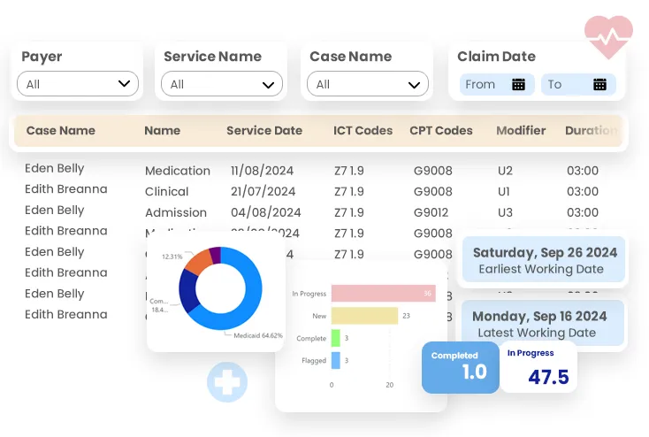Image resolution: width=649 pixels, height=437 pixels.
Task: Open the In Progress 47.5 stat card
Action: coord(538,367)
